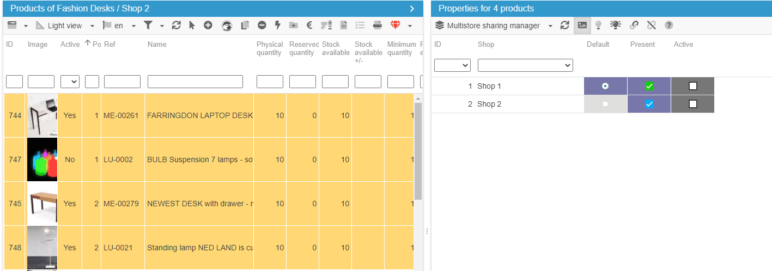The height and width of the screenshot is (271, 772).
Task: Click the CSV export icon
Action: pyautogui.click(x=344, y=25)
